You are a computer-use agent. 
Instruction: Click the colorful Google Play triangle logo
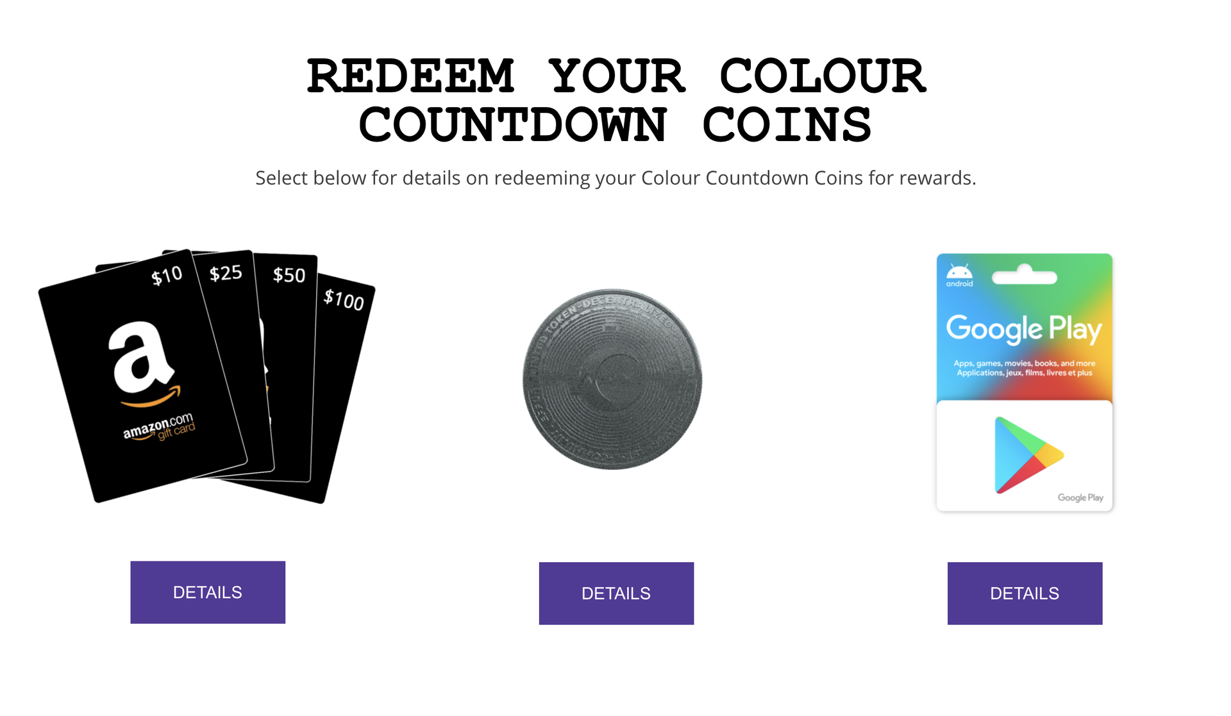pyautogui.click(x=1028, y=455)
